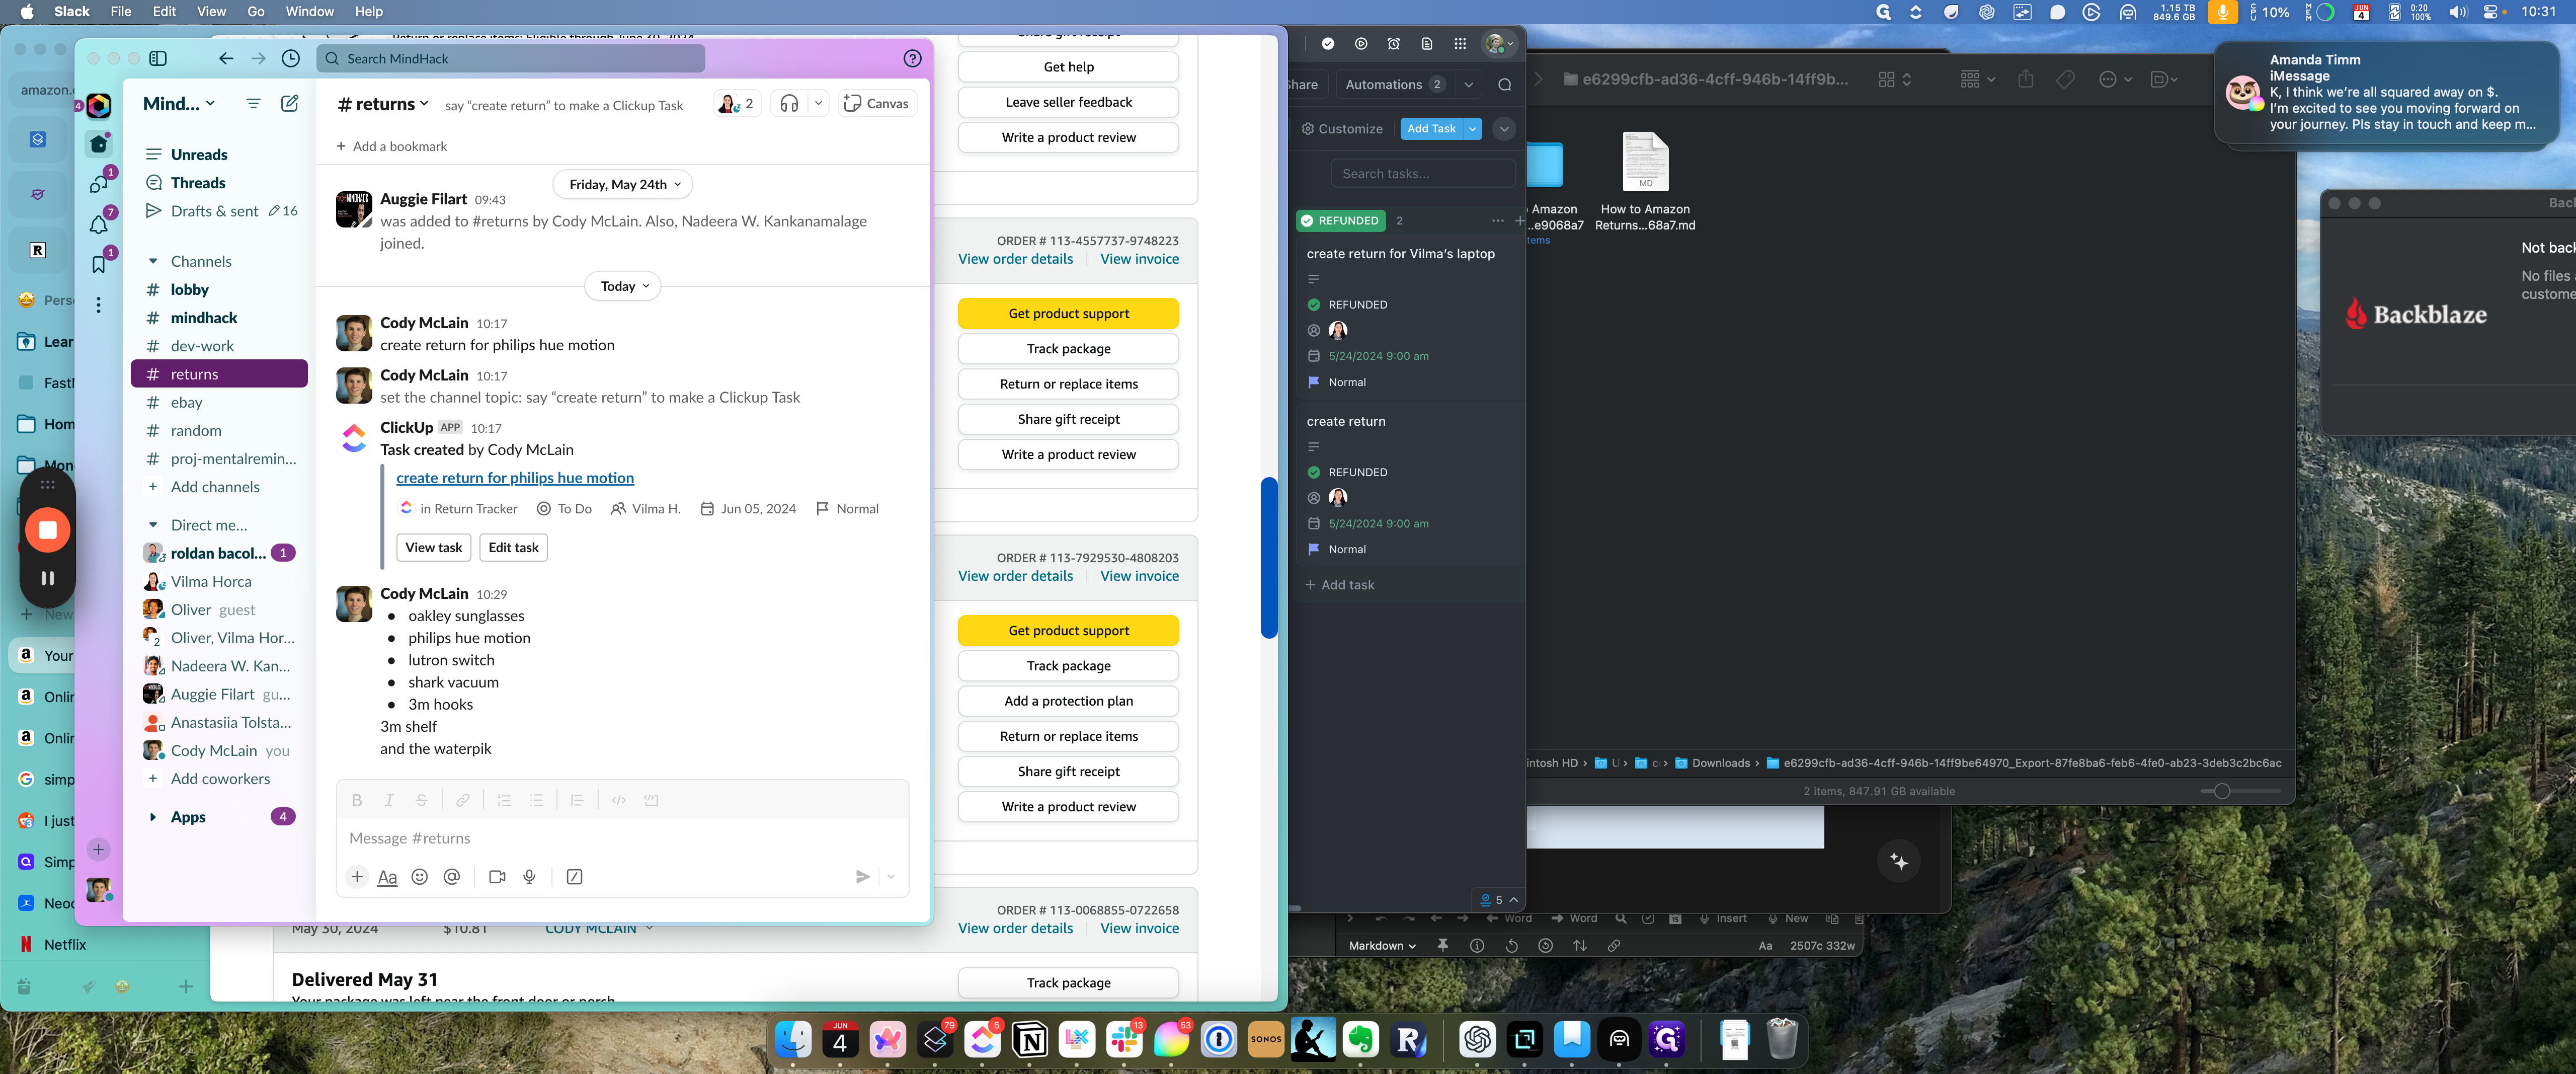Screen dimensions: 2576x1074
Task: Pause the screen recording
Action: coord(47,578)
